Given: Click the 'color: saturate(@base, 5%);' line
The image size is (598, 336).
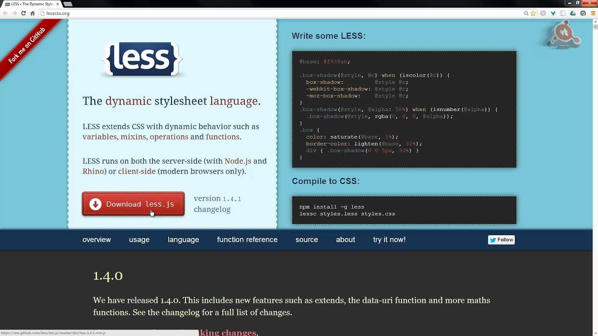Looking at the screenshot, I should [352, 137].
